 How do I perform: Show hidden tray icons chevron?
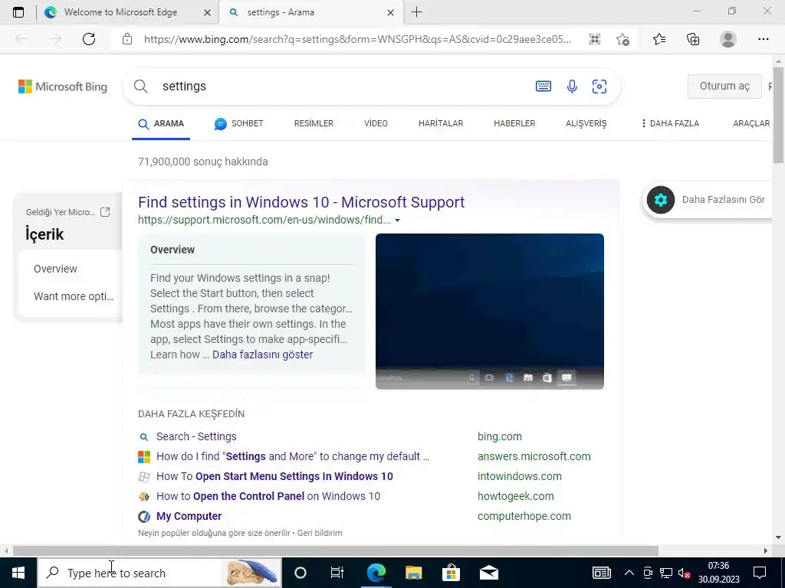coord(629,573)
